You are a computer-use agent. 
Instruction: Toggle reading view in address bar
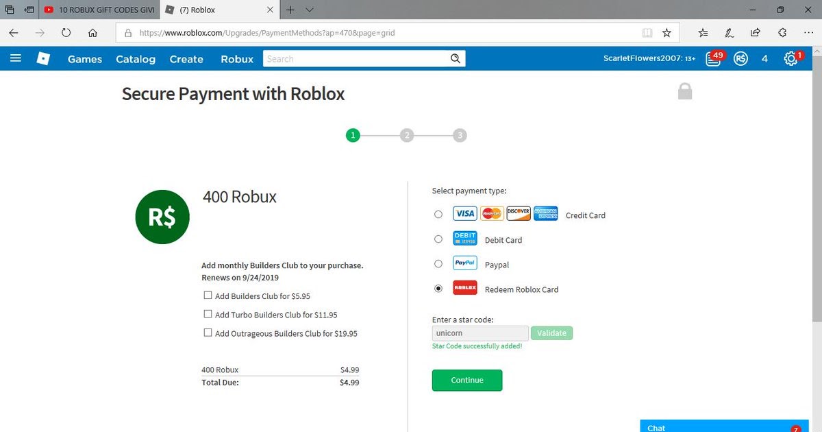(647, 32)
